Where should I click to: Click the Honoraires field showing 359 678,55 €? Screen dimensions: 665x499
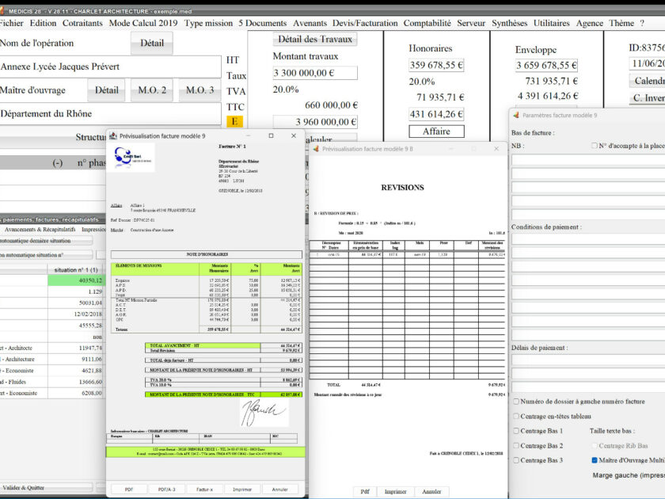436,65
